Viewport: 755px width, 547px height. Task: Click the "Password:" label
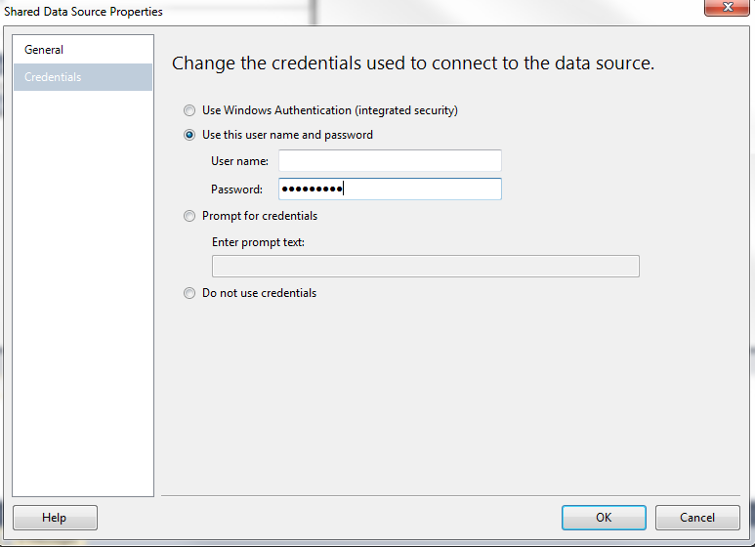[x=236, y=189]
